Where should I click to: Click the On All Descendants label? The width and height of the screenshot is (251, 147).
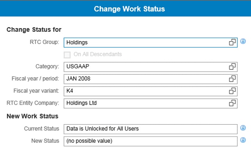98,54
